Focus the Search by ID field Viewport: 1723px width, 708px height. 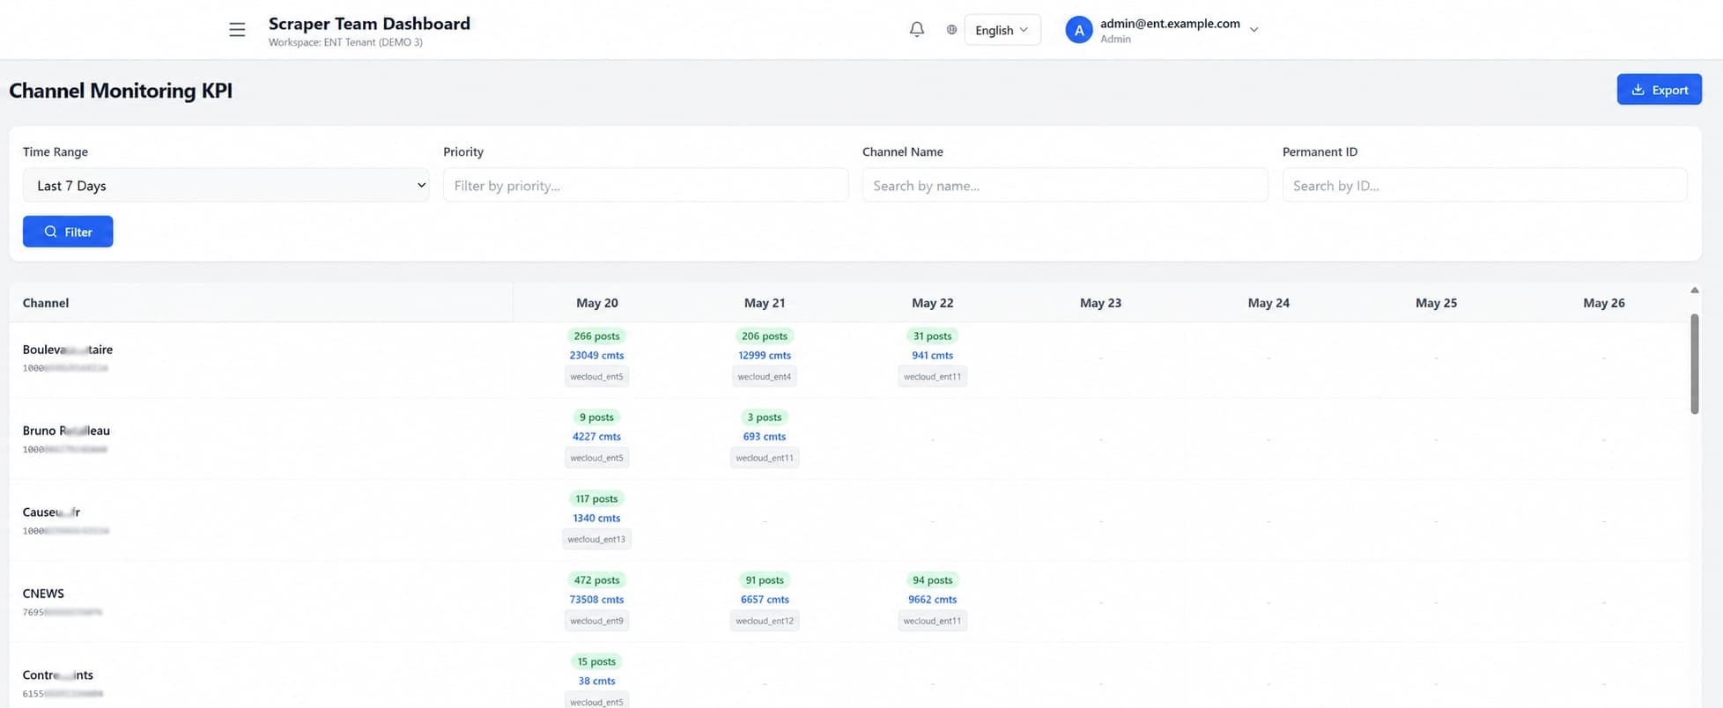click(1484, 185)
